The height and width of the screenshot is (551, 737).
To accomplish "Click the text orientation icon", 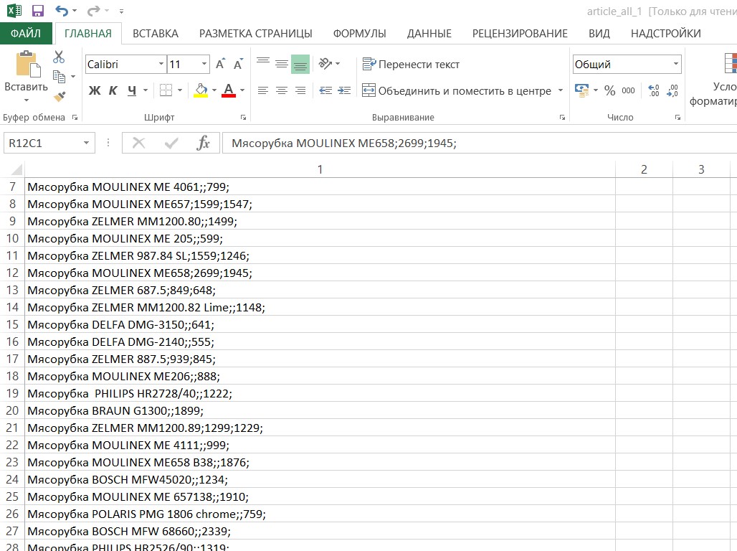I will tap(325, 64).
